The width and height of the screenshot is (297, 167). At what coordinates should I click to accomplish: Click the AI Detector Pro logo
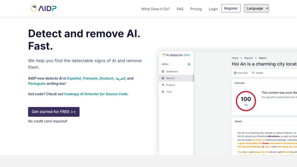pyautogui.click(x=175, y=55)
